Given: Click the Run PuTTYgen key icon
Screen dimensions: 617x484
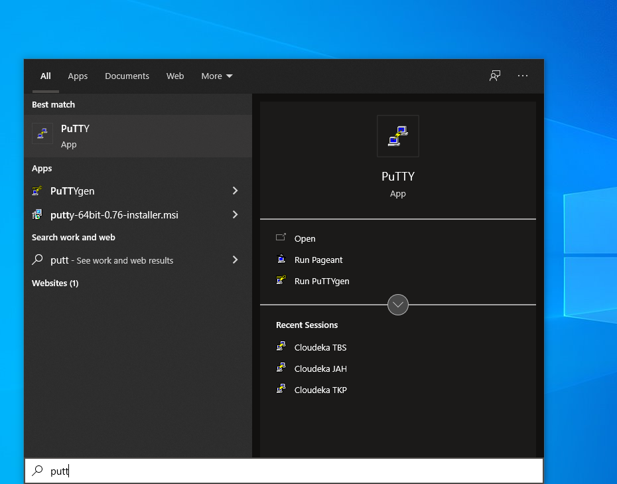Looking at the screenshot, I should [281, 281].
